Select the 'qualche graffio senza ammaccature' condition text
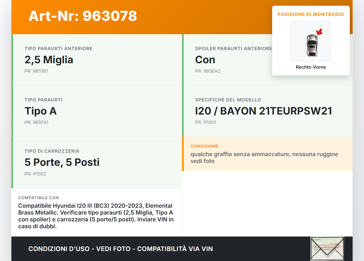The width and height of the screenshot is (364, 261). pyautogui.click(x=264, y=158)
